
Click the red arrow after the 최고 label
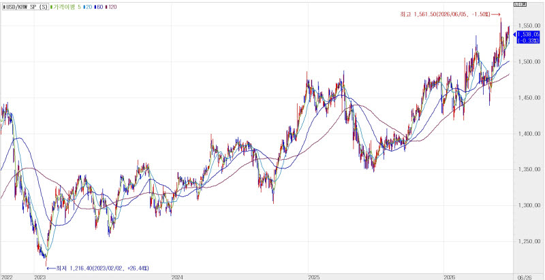(495, 14)
